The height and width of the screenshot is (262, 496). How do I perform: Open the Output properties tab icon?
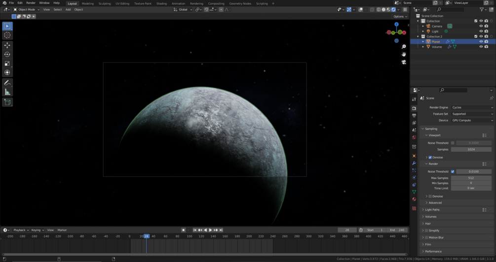414,116
